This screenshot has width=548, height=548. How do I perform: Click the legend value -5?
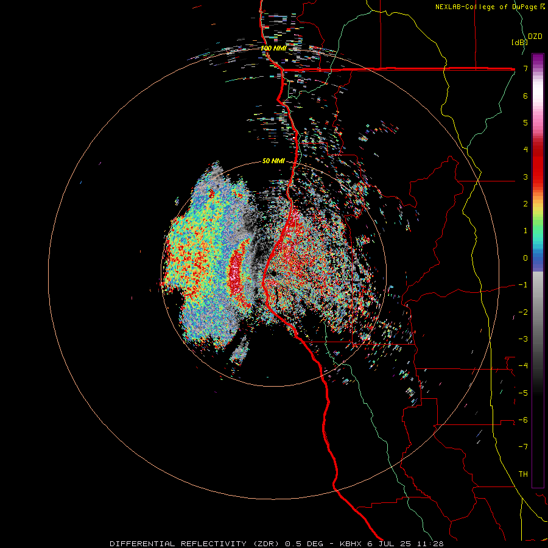pos(523,393)
